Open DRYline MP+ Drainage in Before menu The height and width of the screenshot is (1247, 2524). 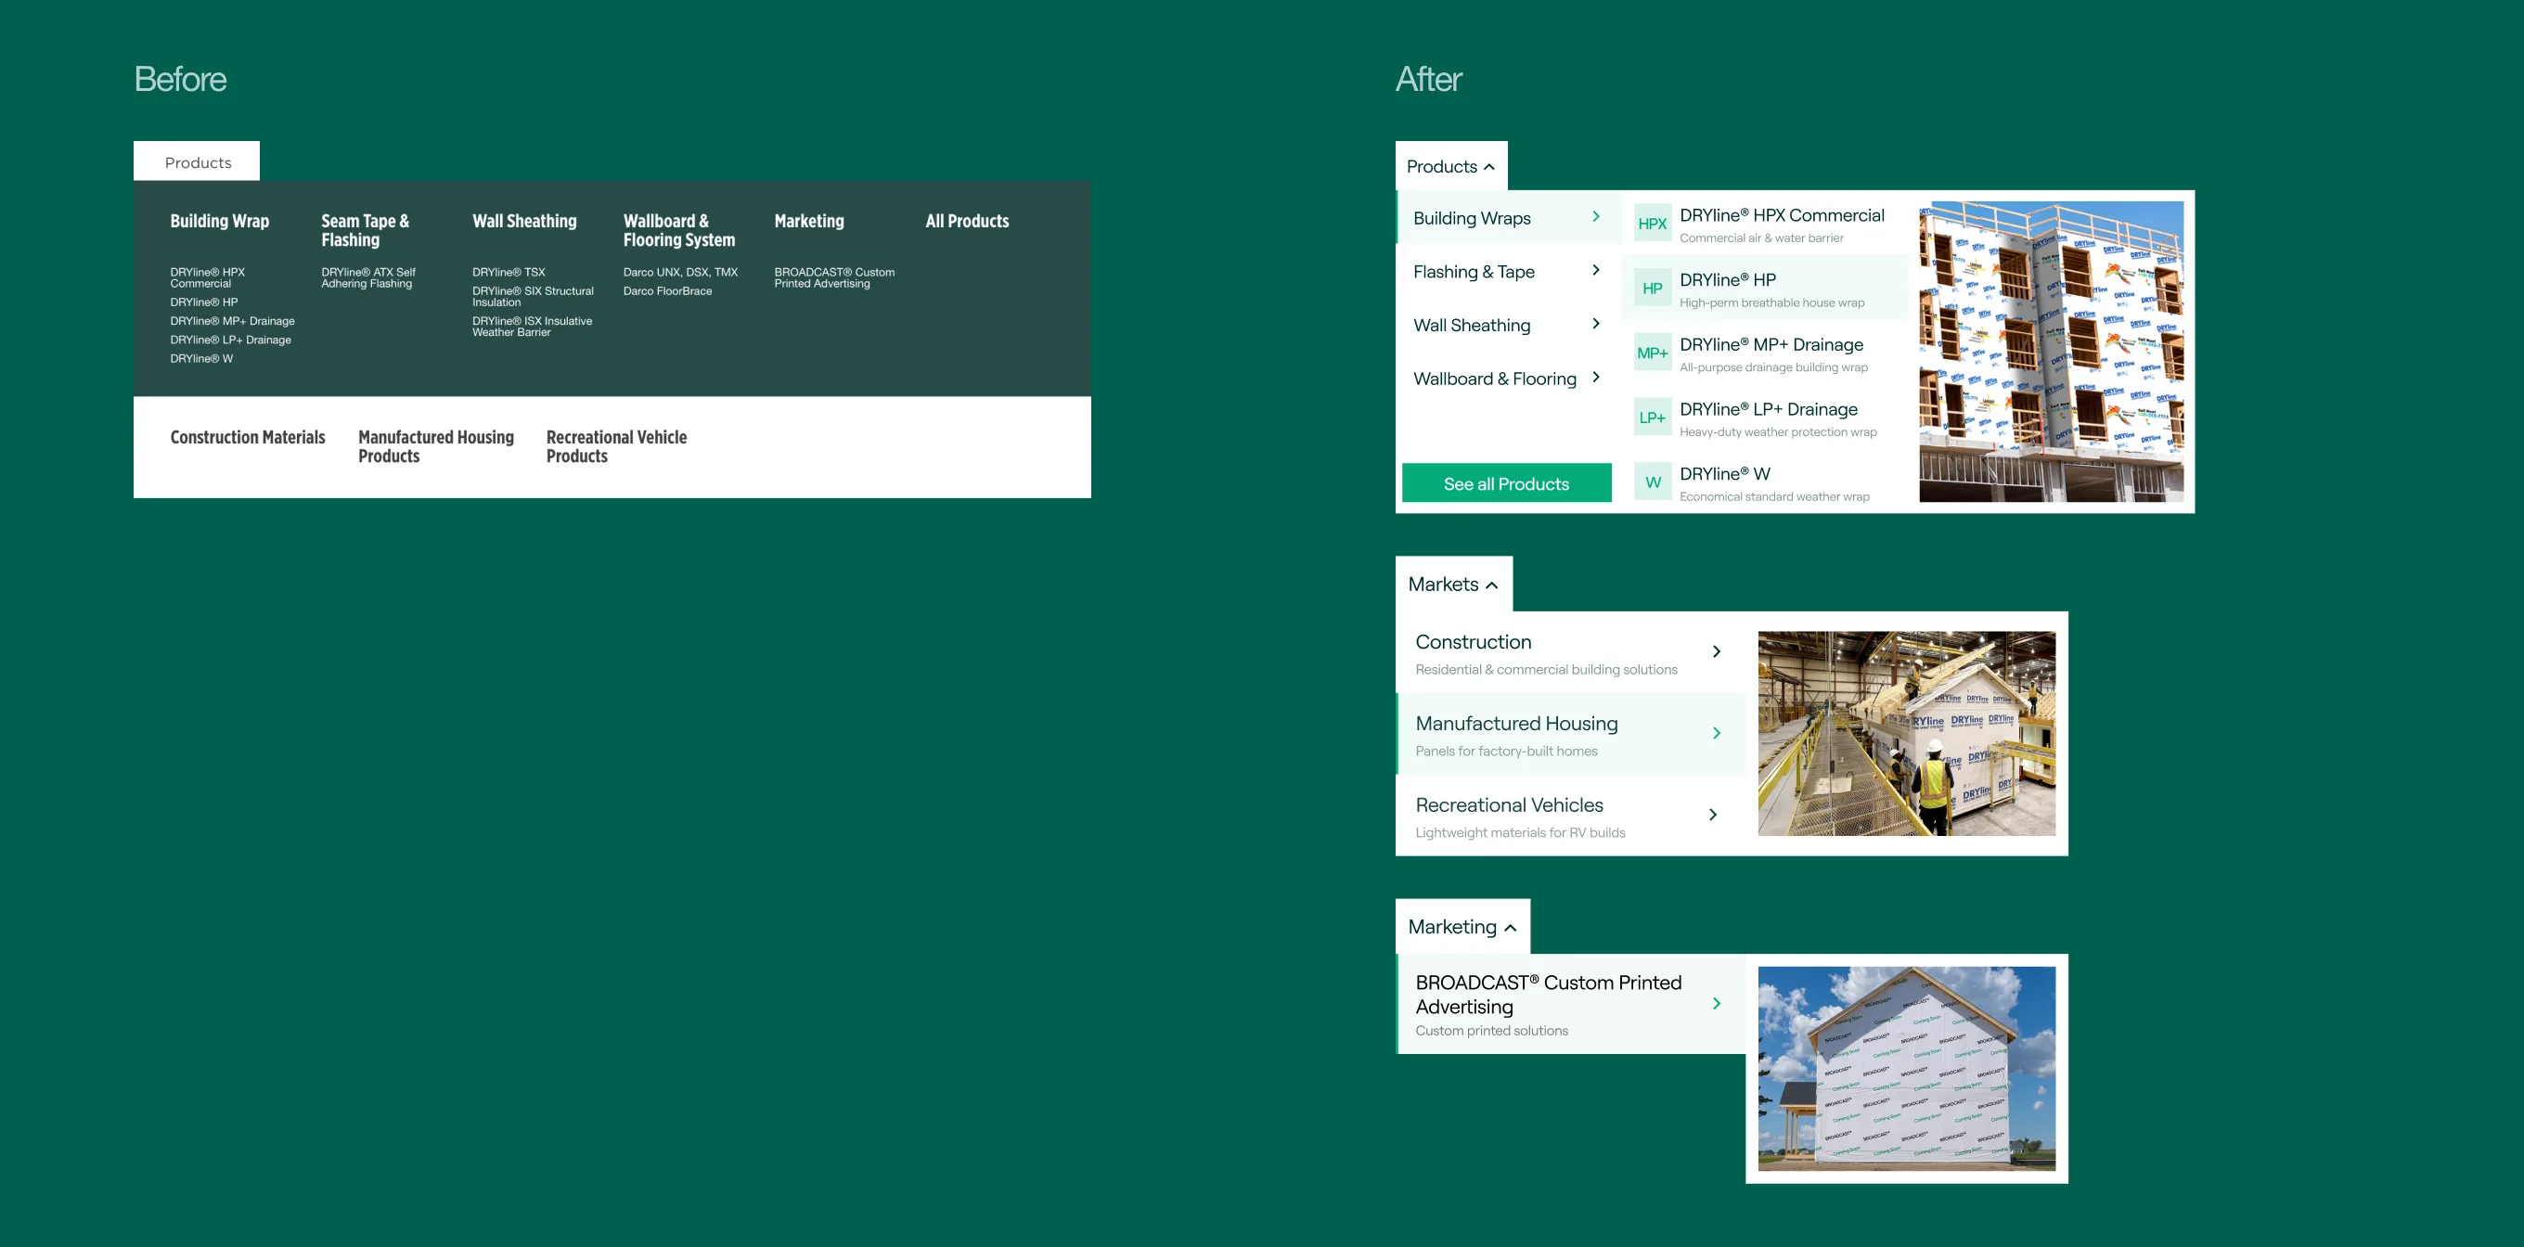(232, 320)
